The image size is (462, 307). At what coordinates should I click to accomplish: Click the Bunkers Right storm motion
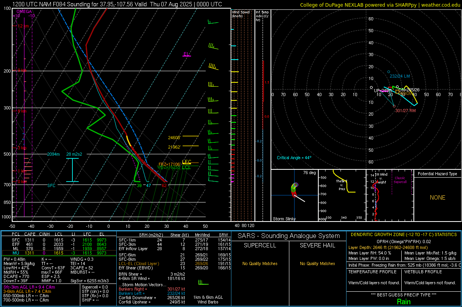pos(152,289)
